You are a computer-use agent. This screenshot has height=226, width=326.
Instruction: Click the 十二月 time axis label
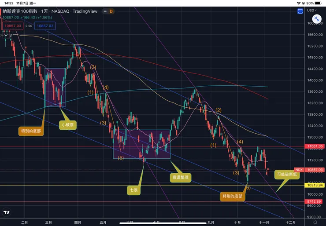pos(290,222)
